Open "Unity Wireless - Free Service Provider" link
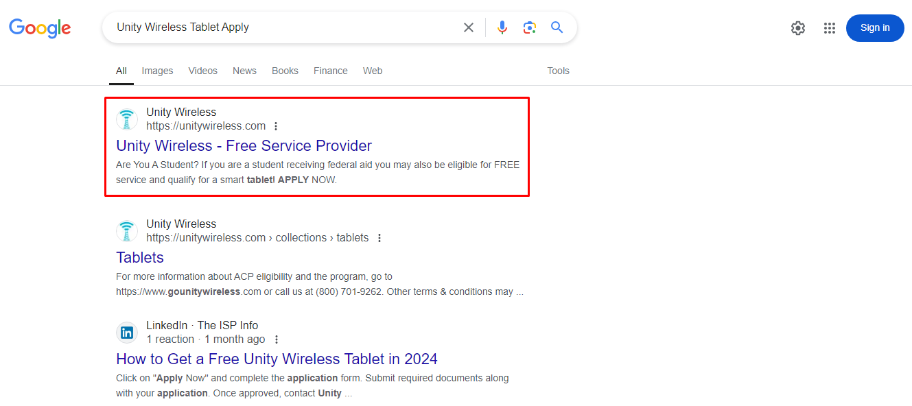Screen dimensions: 912x406 (x=244, y=145)
